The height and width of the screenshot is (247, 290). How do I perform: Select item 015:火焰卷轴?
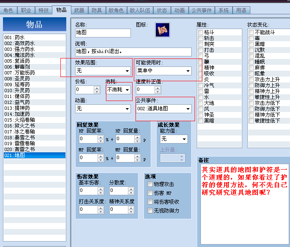[35, 120]
